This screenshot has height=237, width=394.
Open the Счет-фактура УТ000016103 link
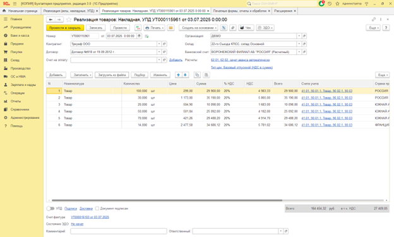point(90,217)
